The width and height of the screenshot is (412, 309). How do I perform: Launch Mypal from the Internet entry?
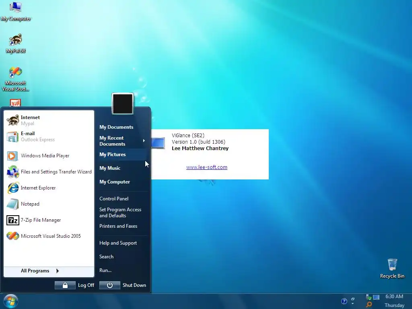(49, 120)
